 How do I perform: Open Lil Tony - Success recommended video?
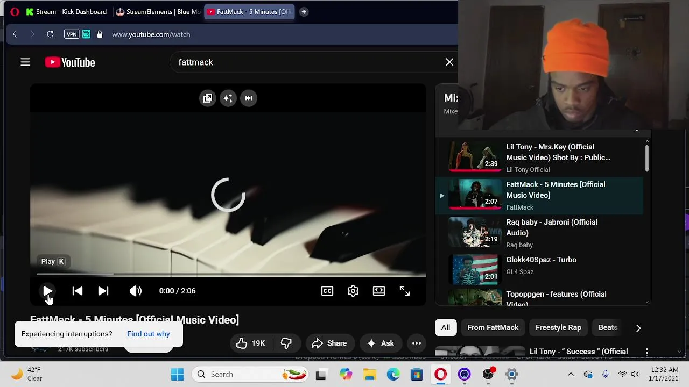tap(579, 352)
